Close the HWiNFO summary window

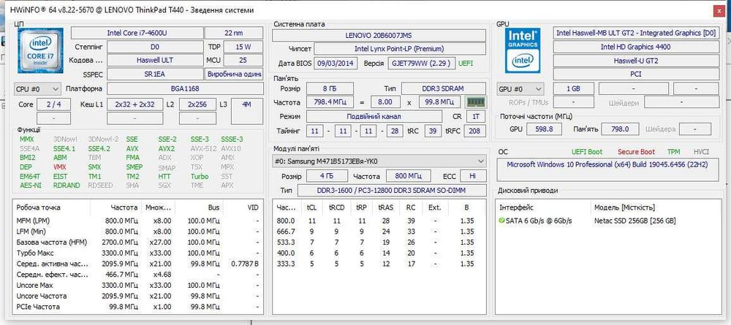coord(719,11)
